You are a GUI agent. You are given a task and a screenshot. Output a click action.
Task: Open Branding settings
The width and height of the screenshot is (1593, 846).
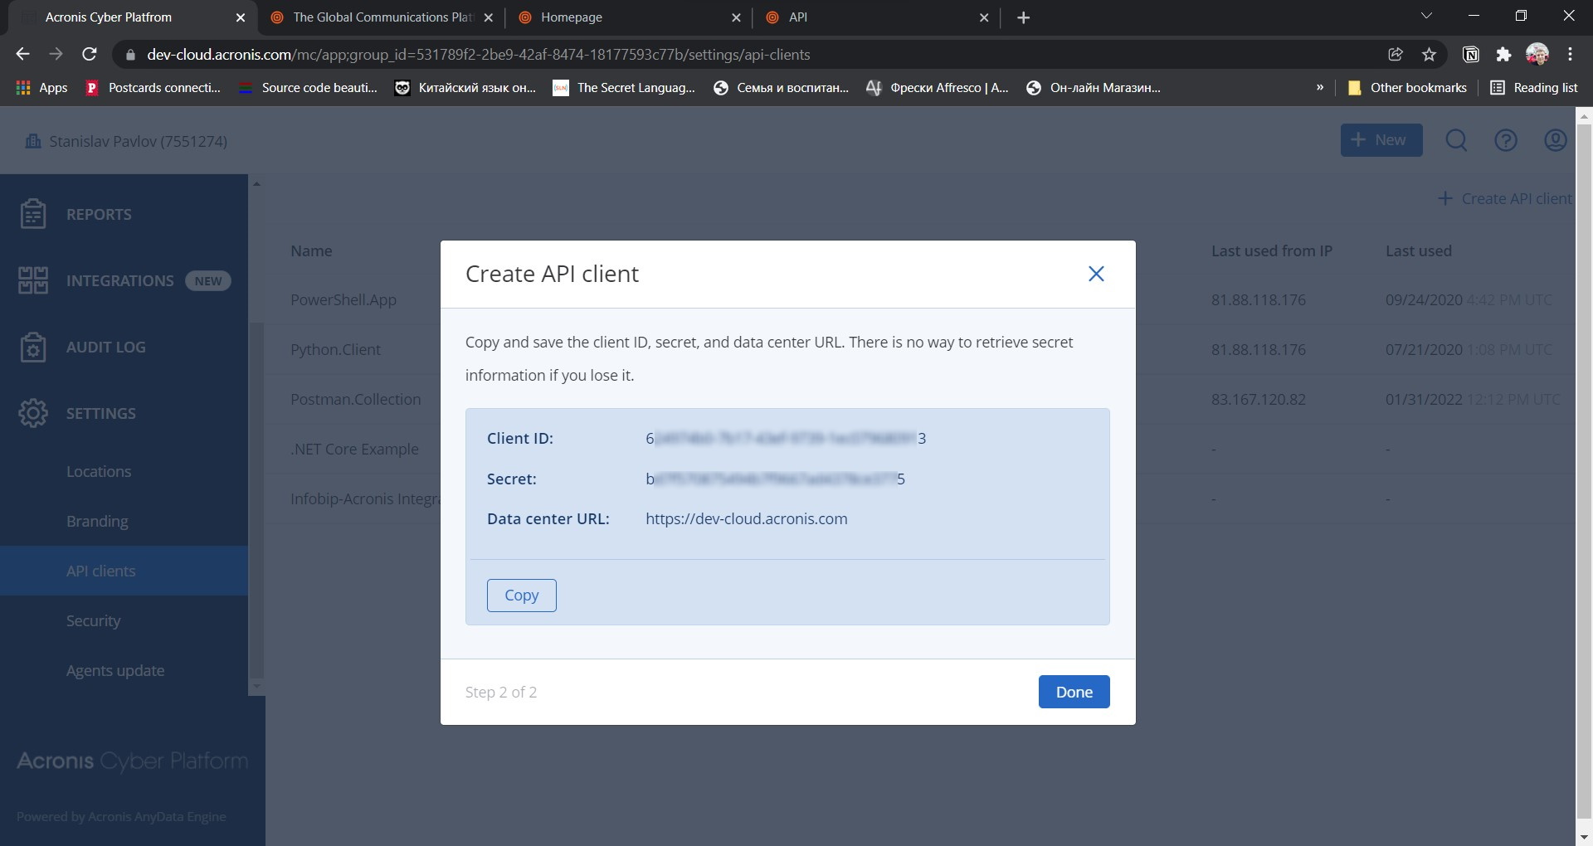pyautogui.click(x=97, y=521)
